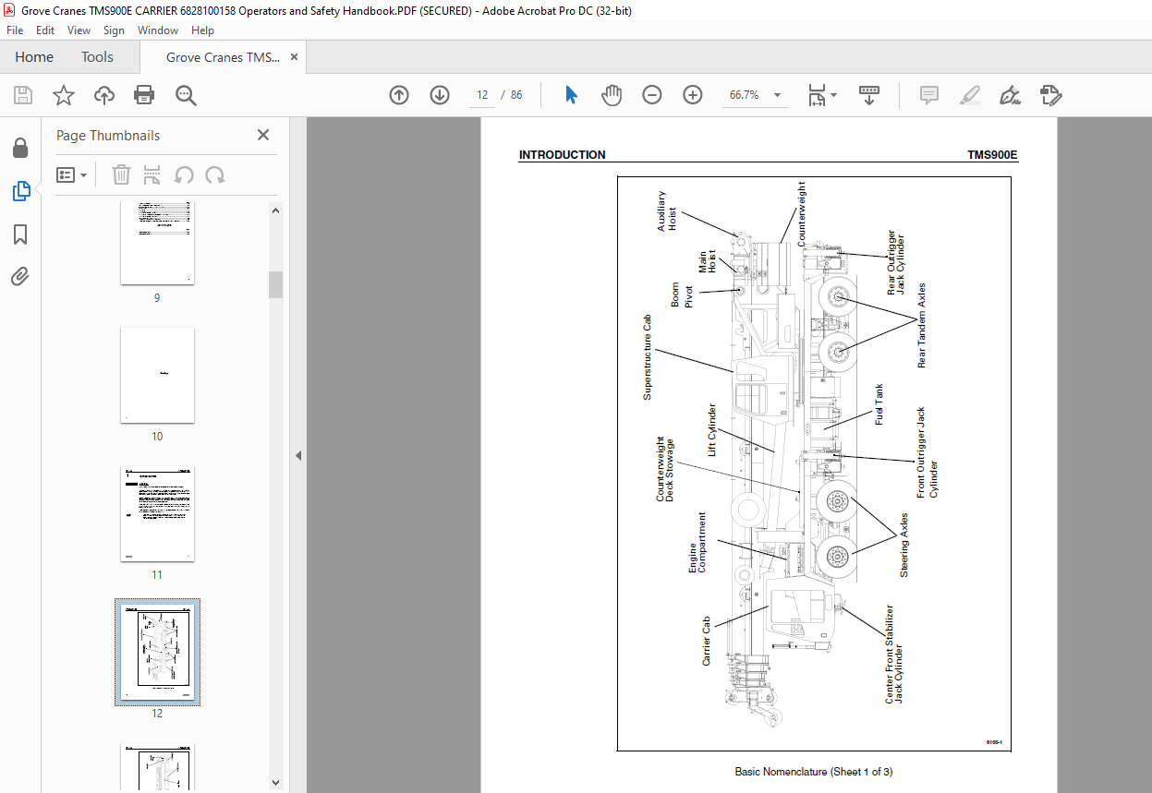
Task: Select page 9 thumbnail
Action: coord(157,243)
